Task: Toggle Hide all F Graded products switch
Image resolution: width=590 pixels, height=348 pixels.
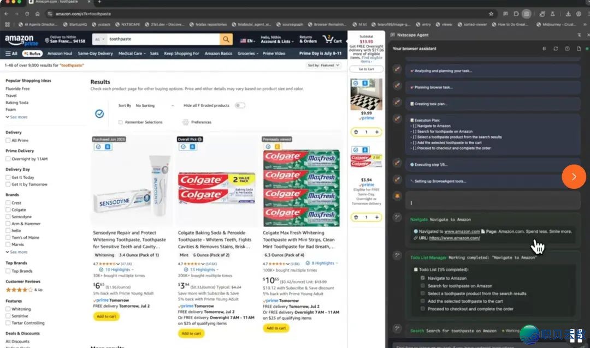Action: [x=240, y=106]
